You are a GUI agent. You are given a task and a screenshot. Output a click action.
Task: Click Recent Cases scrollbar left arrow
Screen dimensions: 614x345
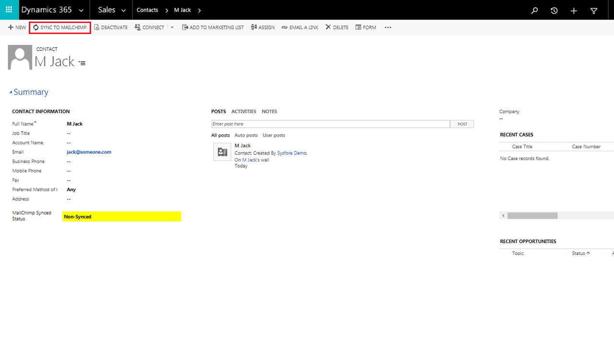[503, 216]
